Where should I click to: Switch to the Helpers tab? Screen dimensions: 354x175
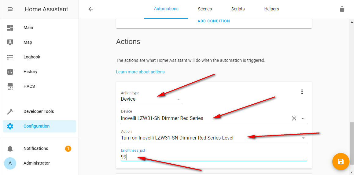point(271,9)
